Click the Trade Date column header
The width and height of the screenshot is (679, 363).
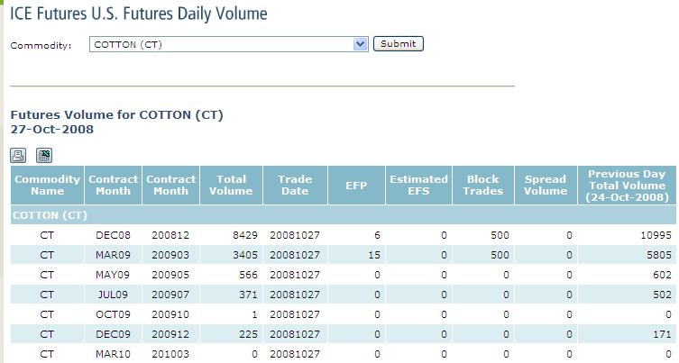[x=295, y=186]
